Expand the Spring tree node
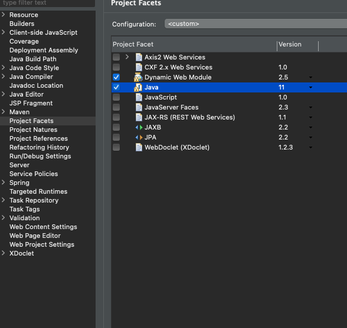Screen dimensions: 347x328 click(4, 183)
